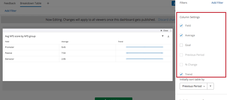
Task: Toggle the Average column checkbox
Action: 181,35
